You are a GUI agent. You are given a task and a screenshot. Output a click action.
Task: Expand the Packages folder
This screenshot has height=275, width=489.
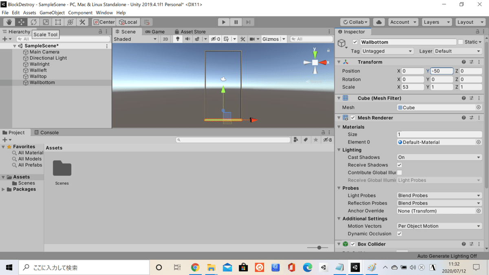pyautogui.click(x=4, y=189)
